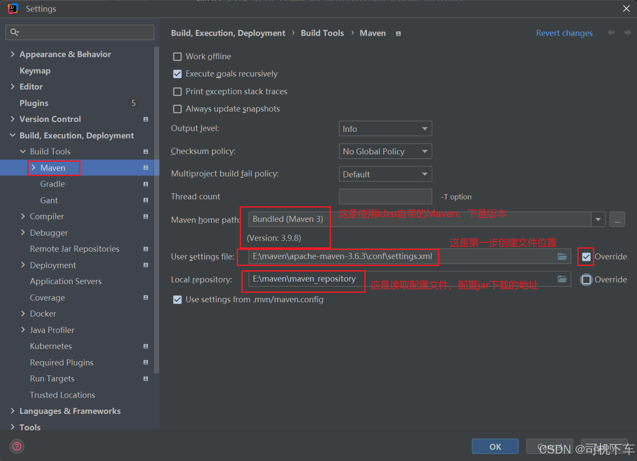The image size is (637, 461).
Task: Click project icon on Required Plugins row
Action: click(x=146, y=362)
